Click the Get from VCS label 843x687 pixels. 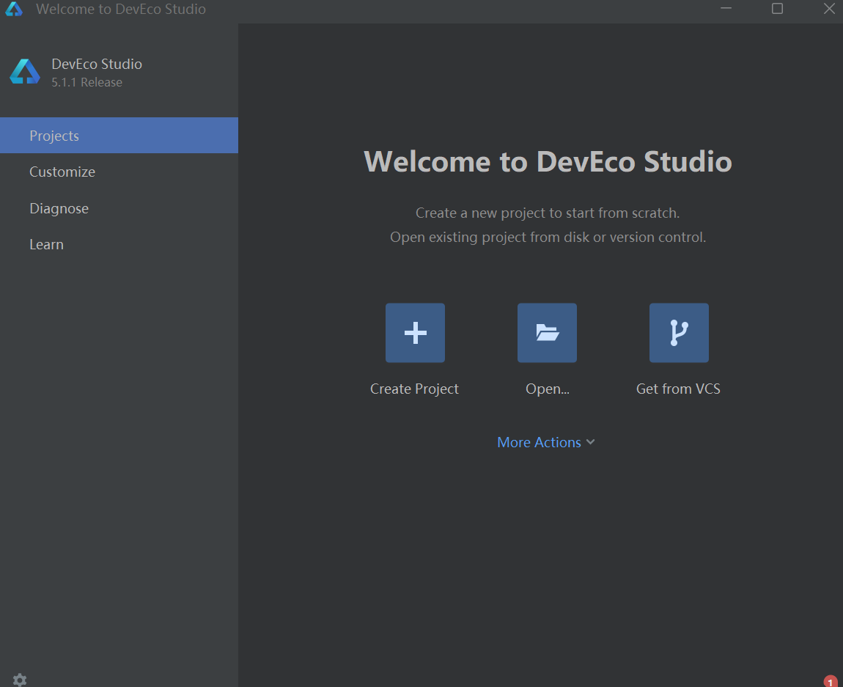click(679, 389)
